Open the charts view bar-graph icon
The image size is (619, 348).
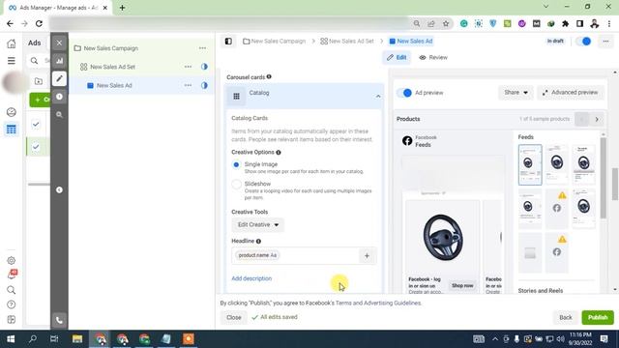[x=59, y=61]
